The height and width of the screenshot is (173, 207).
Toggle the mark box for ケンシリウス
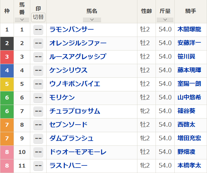tap(38, 70)
